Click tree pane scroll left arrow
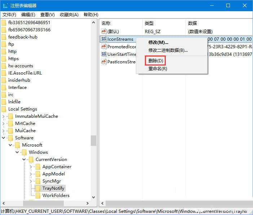The height and width of the screenshot is (215, 253). [x=4, y=203]
